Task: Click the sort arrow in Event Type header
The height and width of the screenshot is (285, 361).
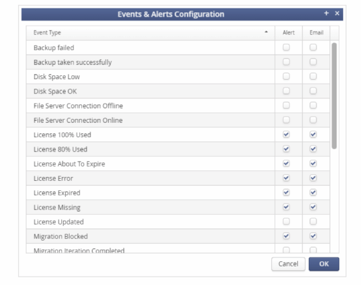Action: pyautogui.click(x=266, y=32)
